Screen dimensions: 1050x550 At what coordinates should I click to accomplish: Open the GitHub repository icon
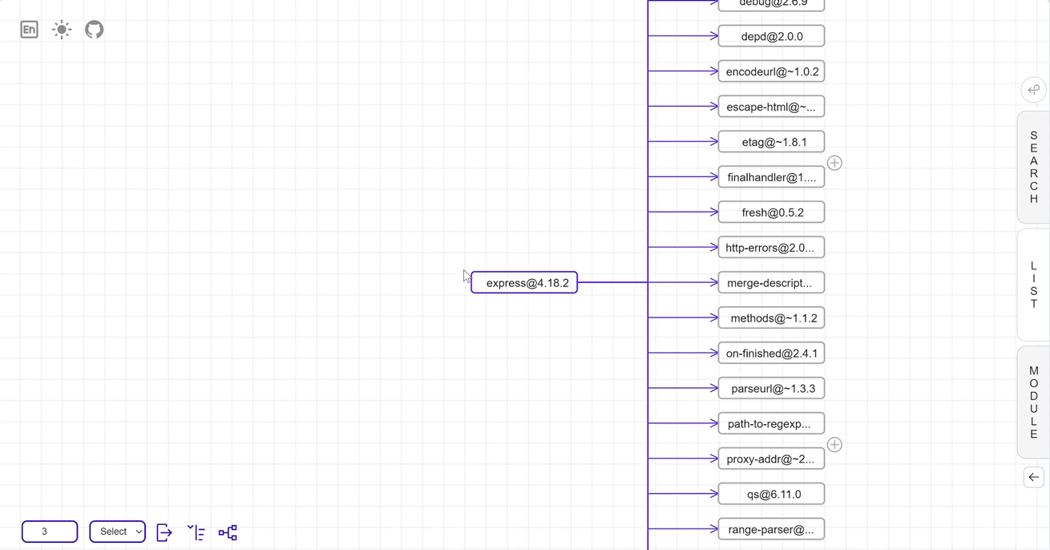(95, 30)
